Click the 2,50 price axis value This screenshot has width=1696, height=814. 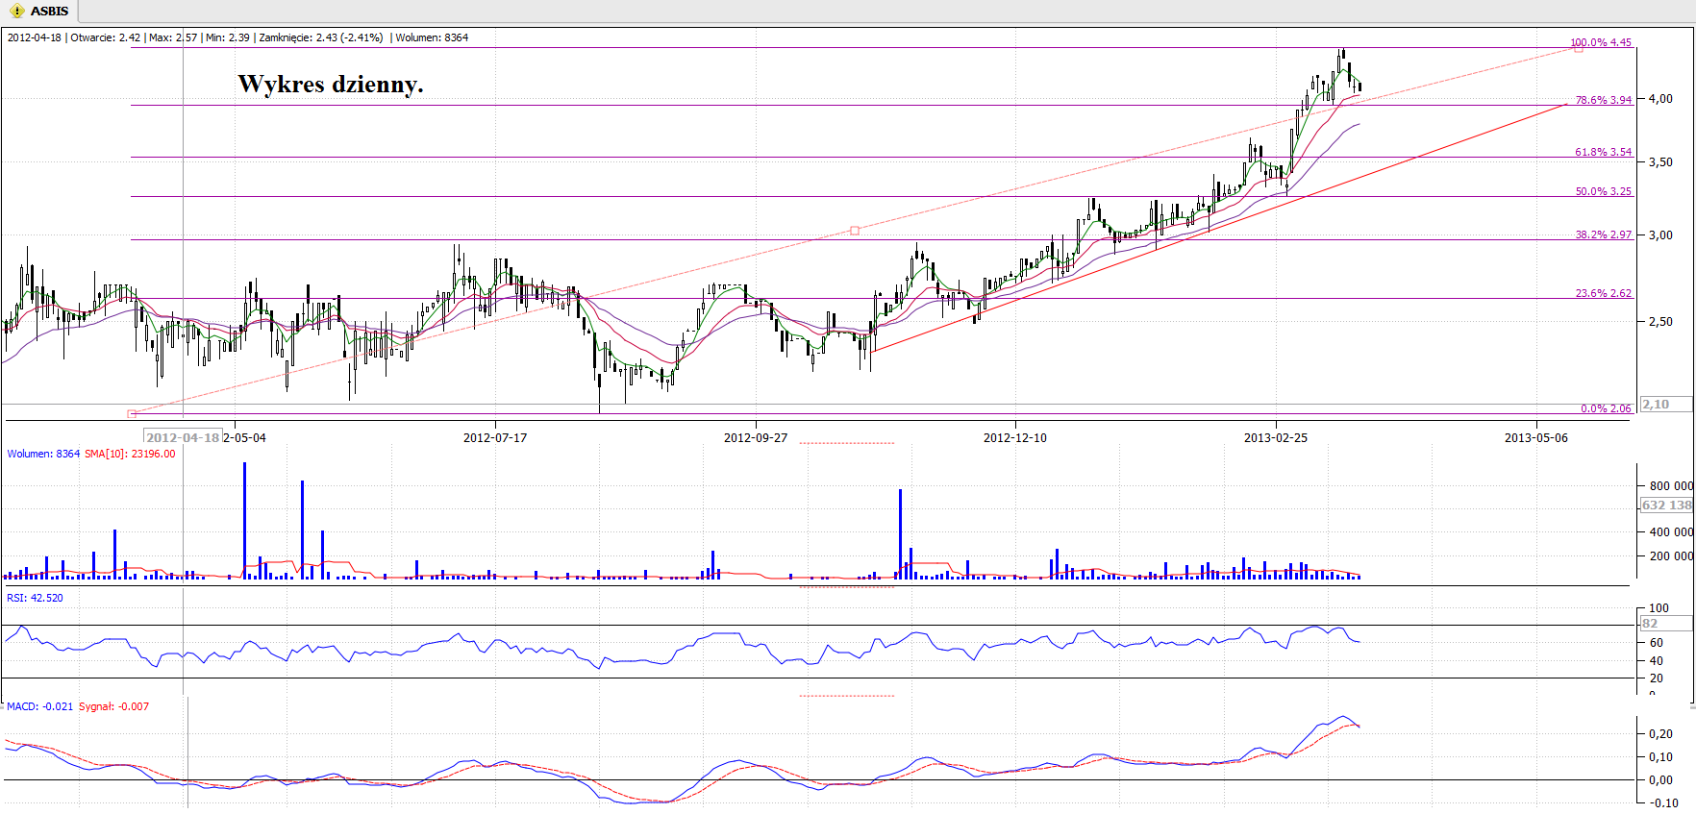(x=1660, y=322)
